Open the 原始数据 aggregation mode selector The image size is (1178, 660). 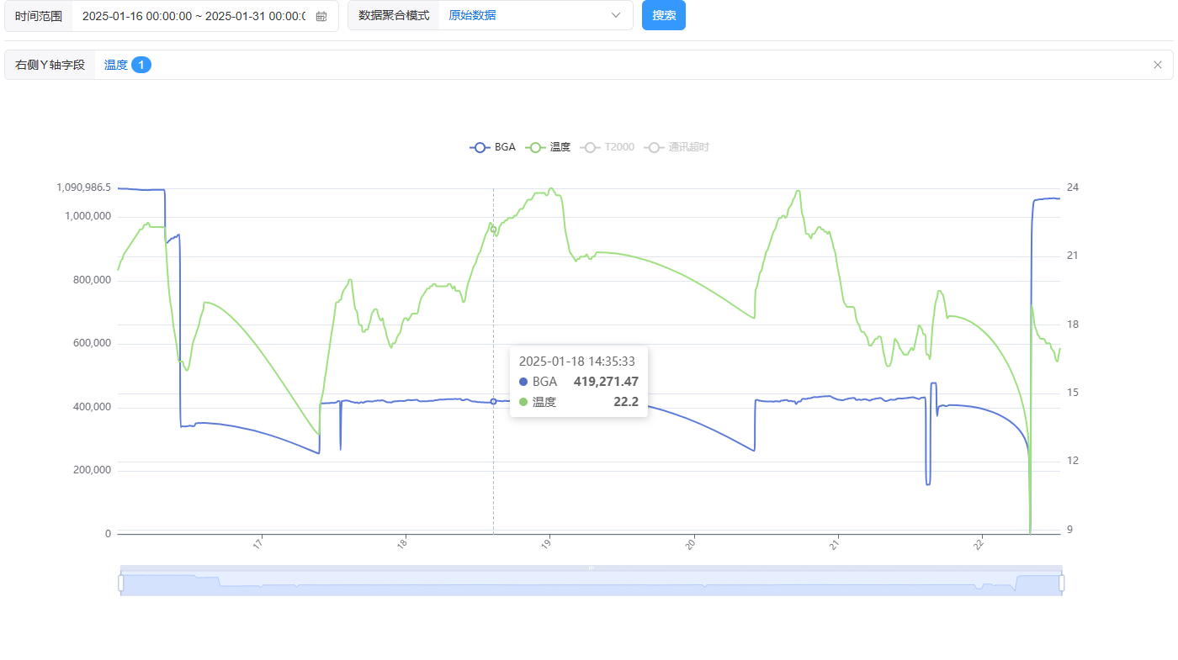(x=522, y=16)
